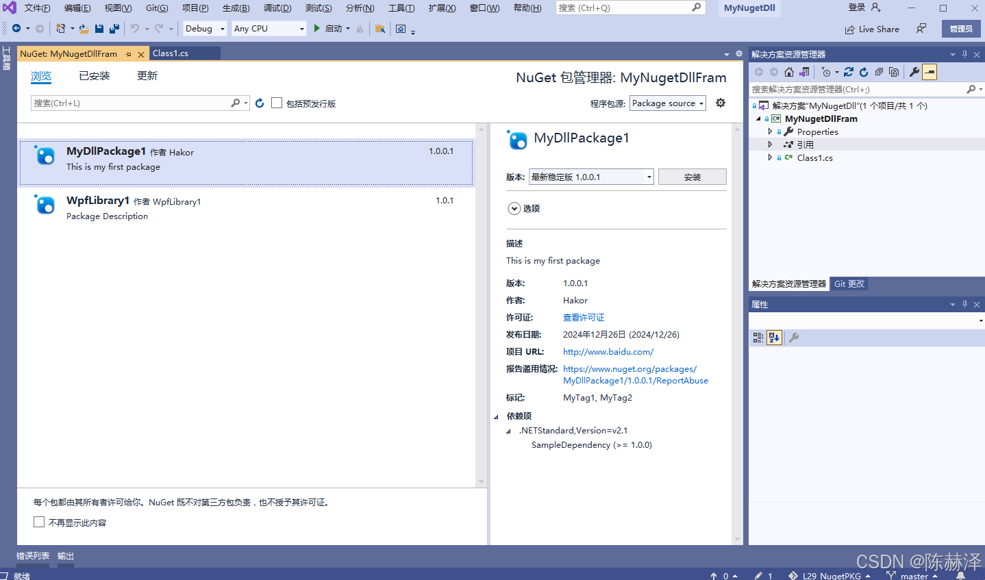Toggle the preview selected items icon
985x580 pixels.
pyautogui.click(x=930, y=72)
